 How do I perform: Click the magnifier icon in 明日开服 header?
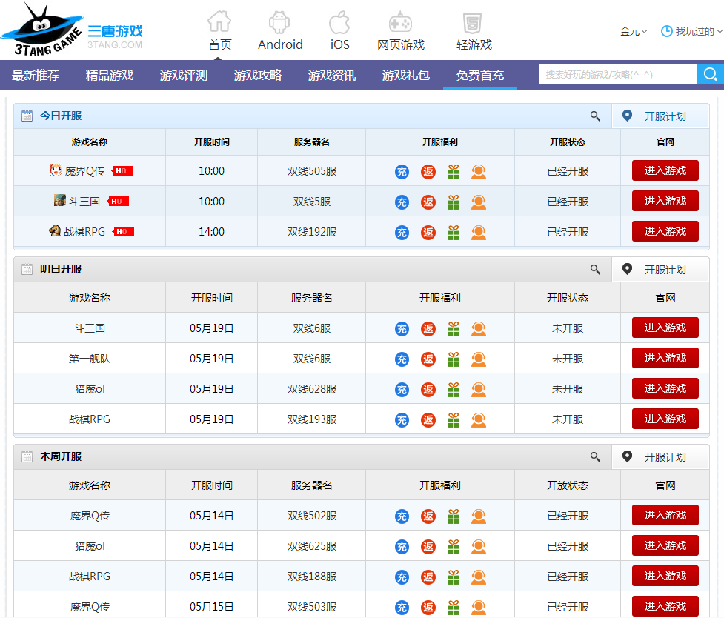tap(595, 269)
